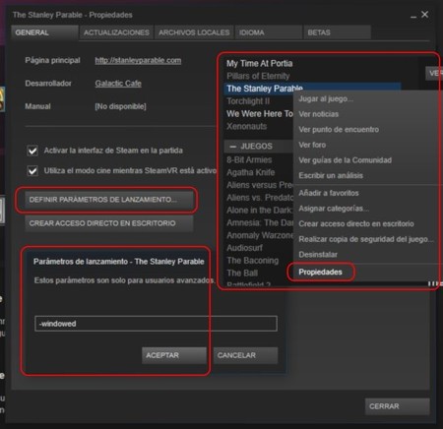Select Anomaly Warzone in games list
443x429 pixels.
[x=259, y=235]
